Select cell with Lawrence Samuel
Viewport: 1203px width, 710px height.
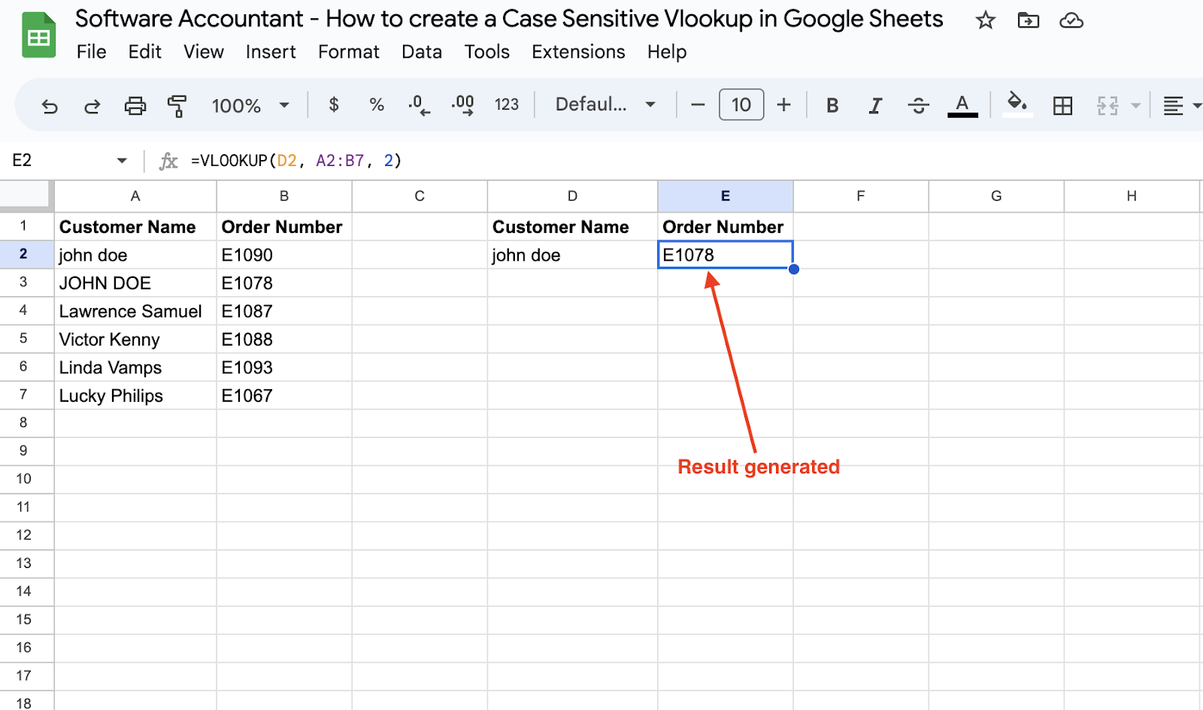[x=135, y=311]
